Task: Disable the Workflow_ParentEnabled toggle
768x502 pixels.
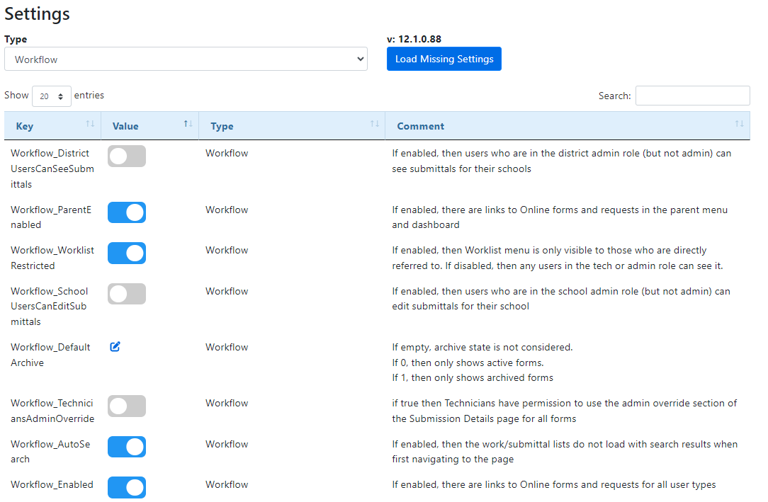Action: point(126,212)
